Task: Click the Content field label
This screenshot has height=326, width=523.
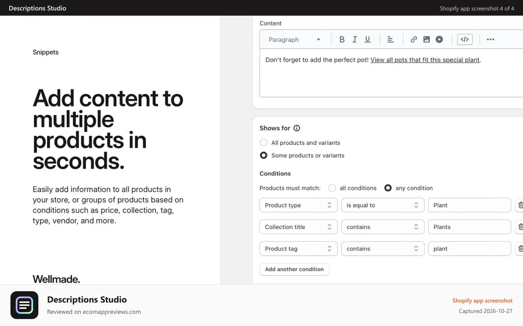Action: [x=271, y=23]
